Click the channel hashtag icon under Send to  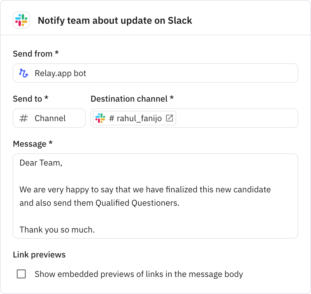pyautogui.click(x=23, y=118)
